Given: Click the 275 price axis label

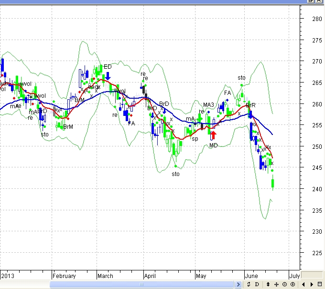Looking at the screenshot, I should tap(317, 40).
